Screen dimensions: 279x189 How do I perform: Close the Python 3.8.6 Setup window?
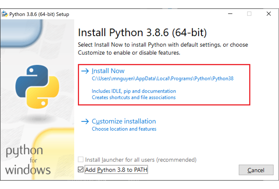coord(268,14)
